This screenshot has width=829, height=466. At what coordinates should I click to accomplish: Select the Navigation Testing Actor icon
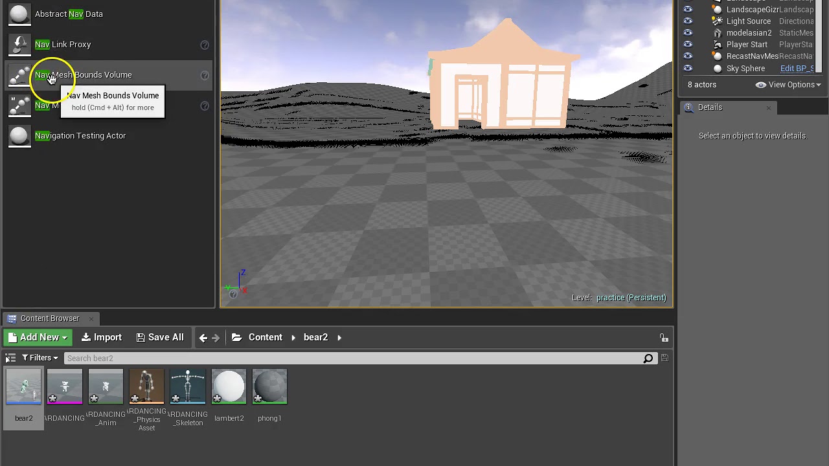pos(19,135)
